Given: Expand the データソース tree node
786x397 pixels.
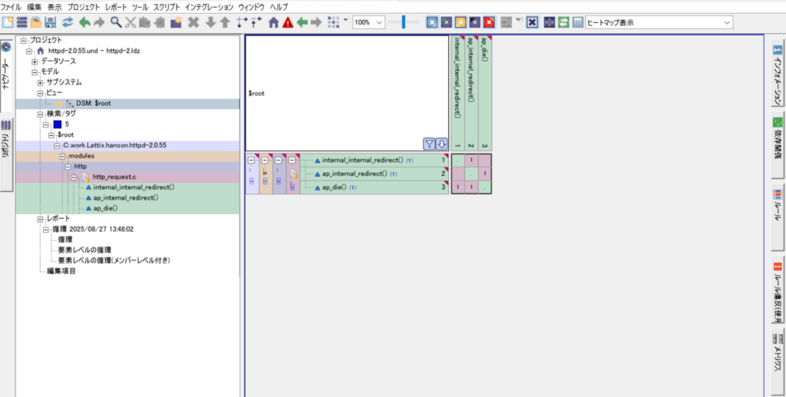Looking at the screenshot, I should coord(35,61).
